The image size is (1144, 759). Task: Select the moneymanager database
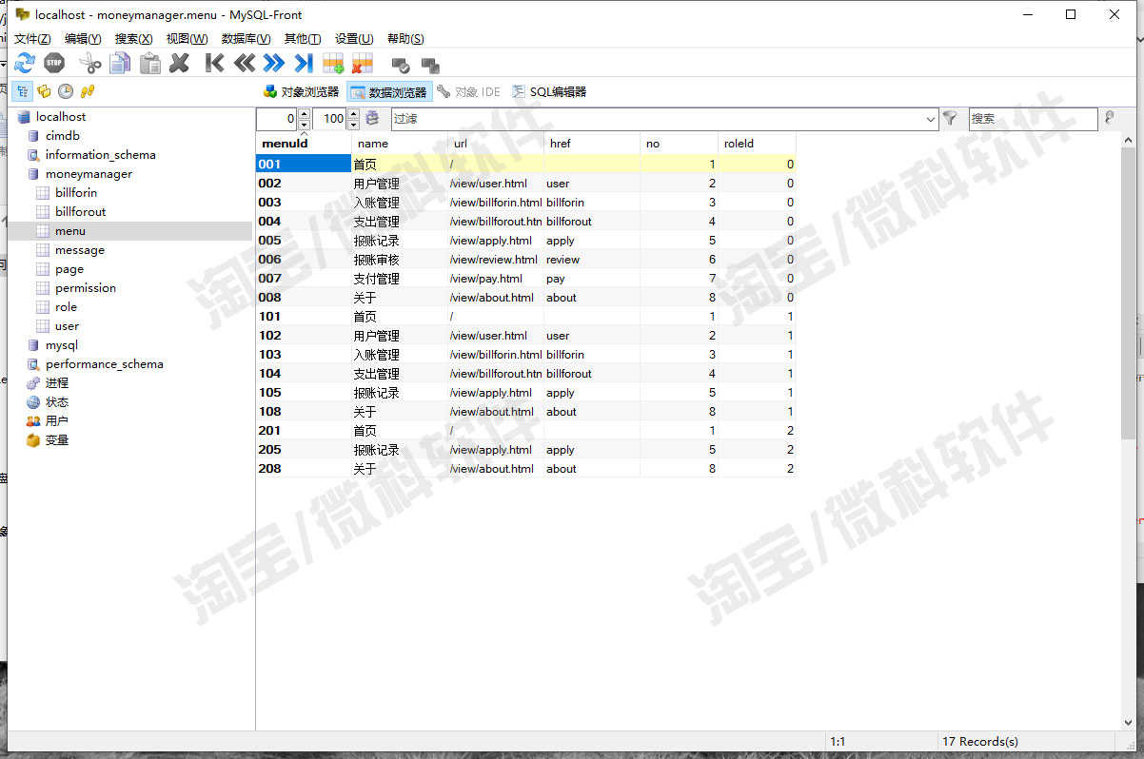click(x=89, y=174)
